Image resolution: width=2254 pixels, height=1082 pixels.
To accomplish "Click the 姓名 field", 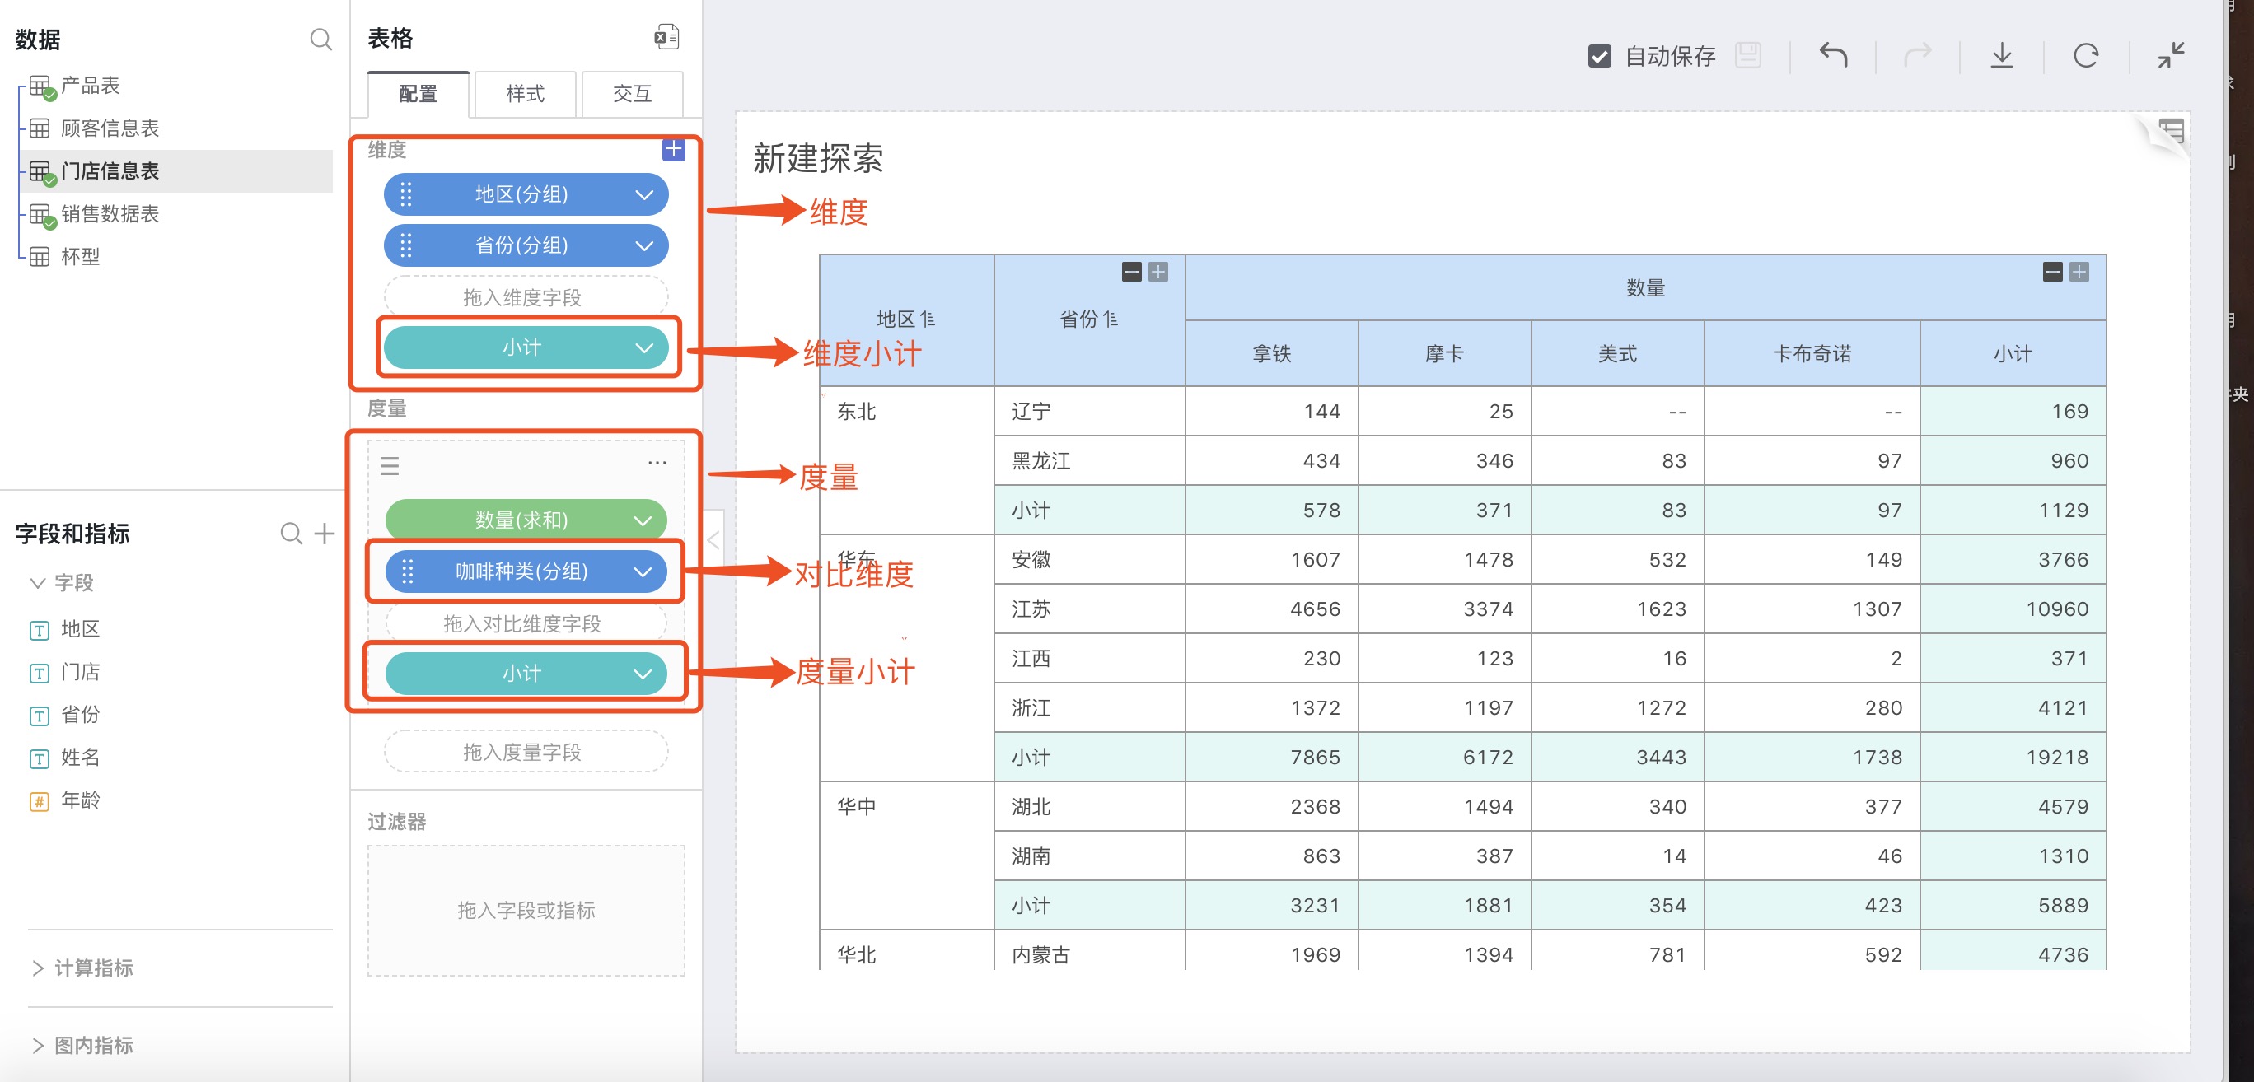I will [x=80, y=758].
